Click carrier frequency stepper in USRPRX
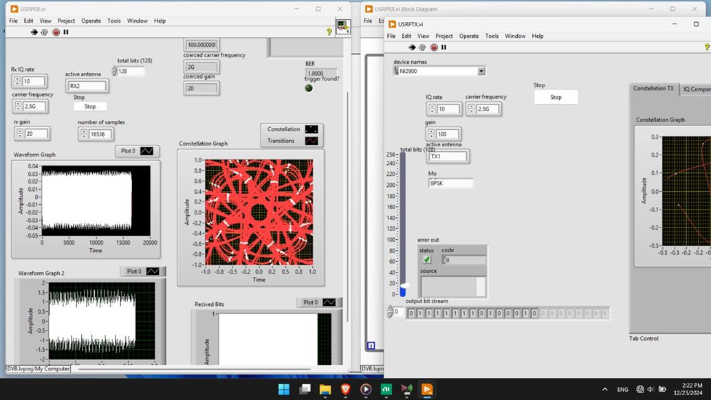The image size is (711, 400). 18,106
